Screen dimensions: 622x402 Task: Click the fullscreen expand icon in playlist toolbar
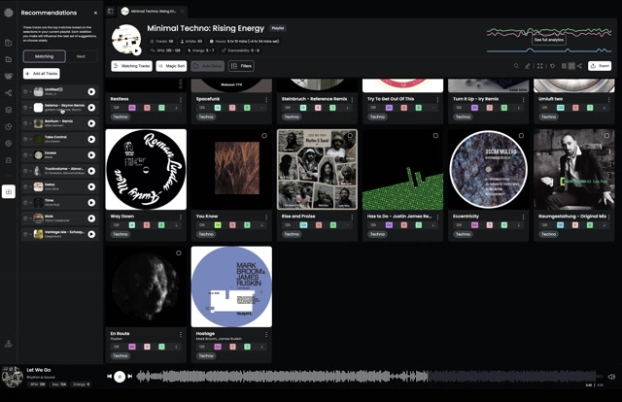coord(540,66)
